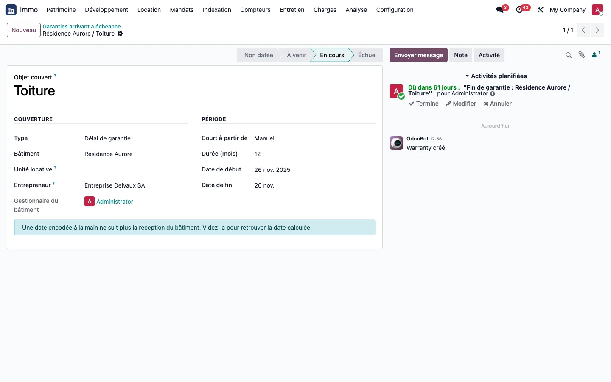Click the OdooBot avatar
611x382 pixels.
pos(396,143)
